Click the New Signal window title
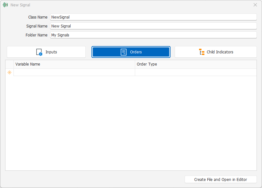This screenshot has width=262, height=188. [x=20, y=5]
